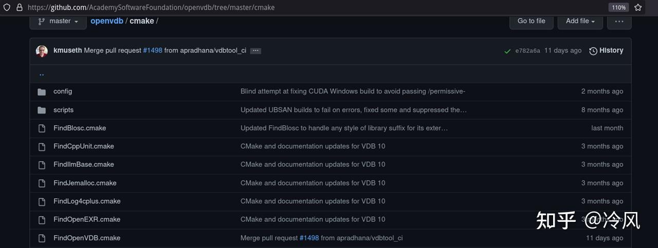Open commit History

606,50
